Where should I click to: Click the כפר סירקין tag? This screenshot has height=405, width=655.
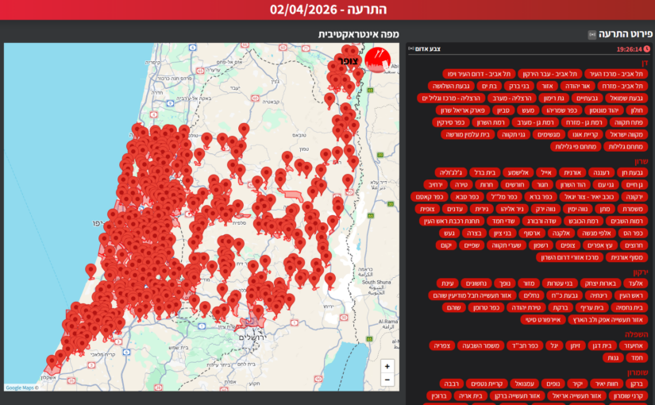point(450,122)
